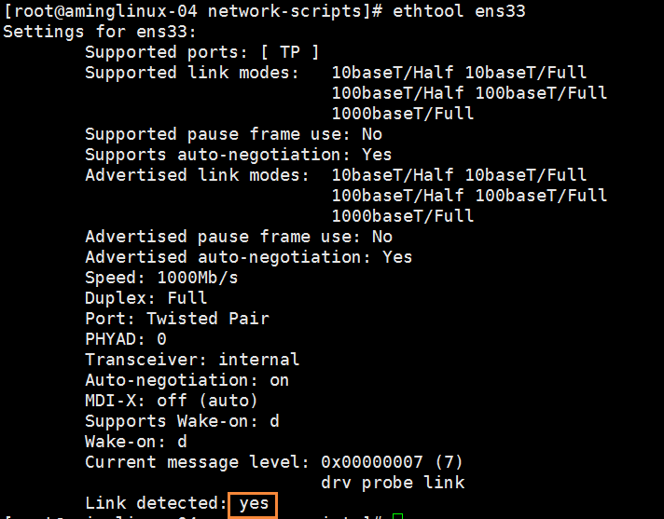
Task: Click the green terminal cursor block
Action: click(397, 516)
